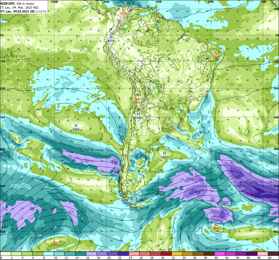Click the legend scale number 20
This screenshot has width=279, height=260.
pos(109,258)
